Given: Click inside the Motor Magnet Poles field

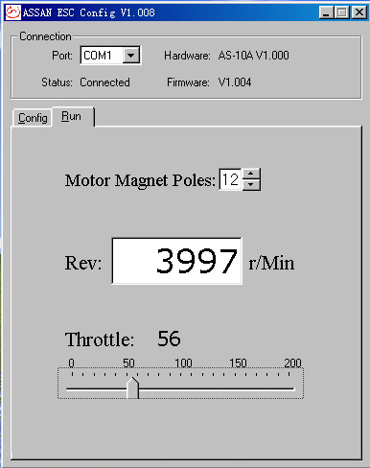Looking at the screenshot, I should (x=231, y=179).
